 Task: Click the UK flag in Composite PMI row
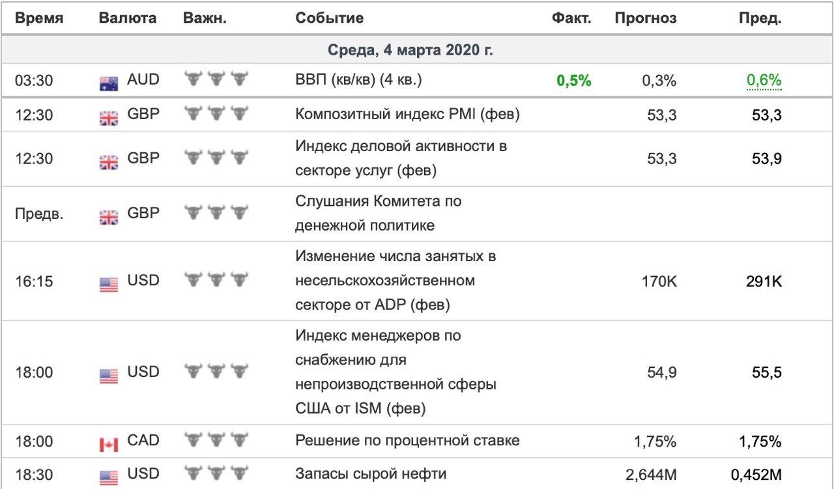pos(109,118)
